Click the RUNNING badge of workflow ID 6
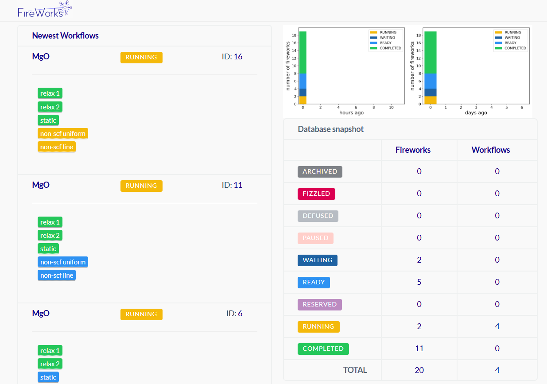 click(141, 314)
